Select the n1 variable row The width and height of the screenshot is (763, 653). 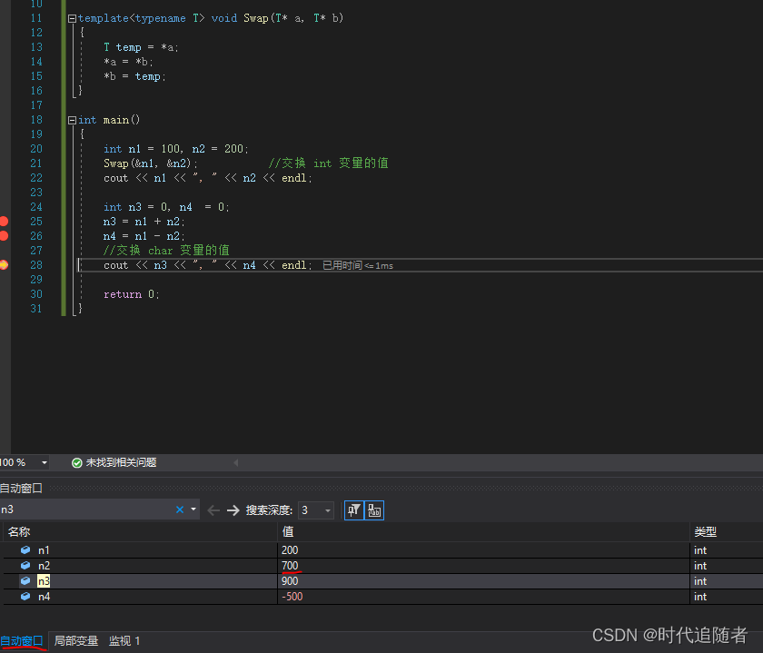point(381,550)
